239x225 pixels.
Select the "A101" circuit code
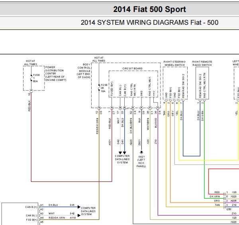click(x=110, y=142)
